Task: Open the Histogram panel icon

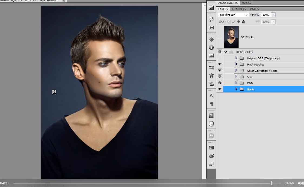Action: (x=211, y=56)
